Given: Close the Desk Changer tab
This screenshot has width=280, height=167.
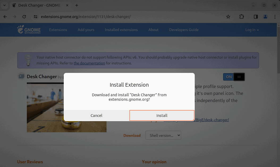Looking at the screenshot, I should coord(67,5).
